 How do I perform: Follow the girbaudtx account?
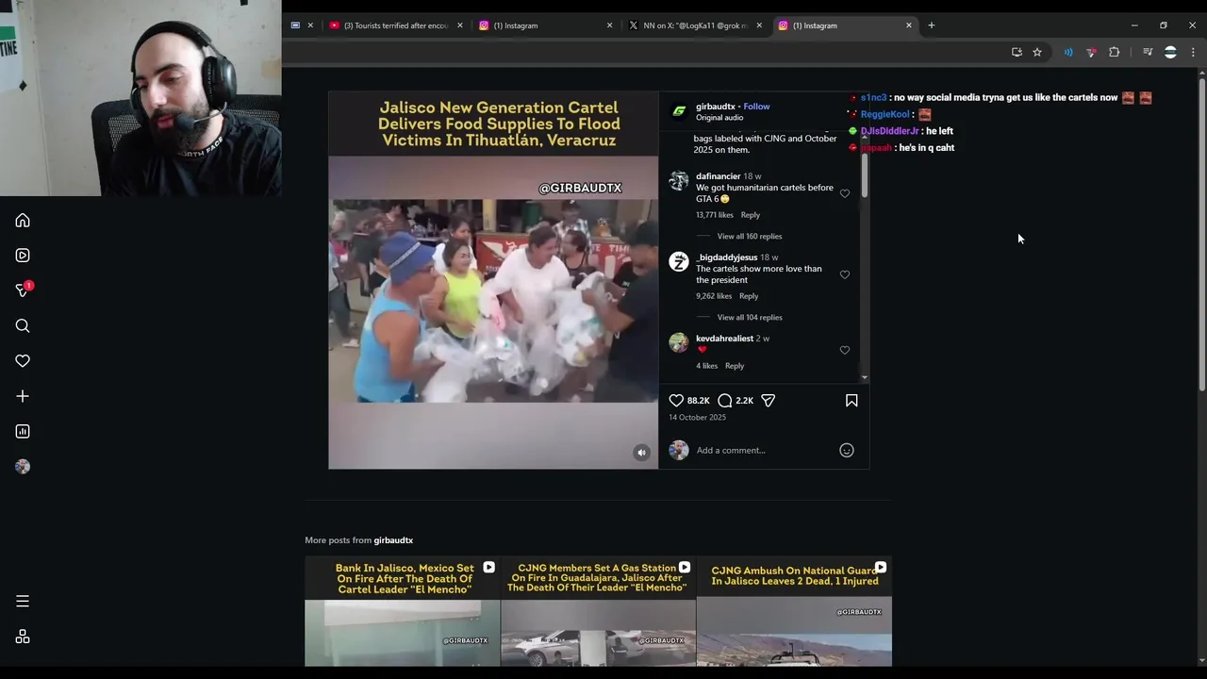[756, 107]
